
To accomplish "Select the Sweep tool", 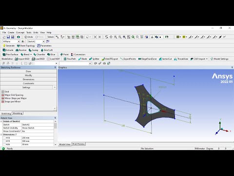I will pos(33,50).
